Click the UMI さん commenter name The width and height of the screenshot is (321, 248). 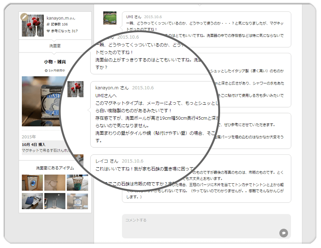[x=134, y=17]
